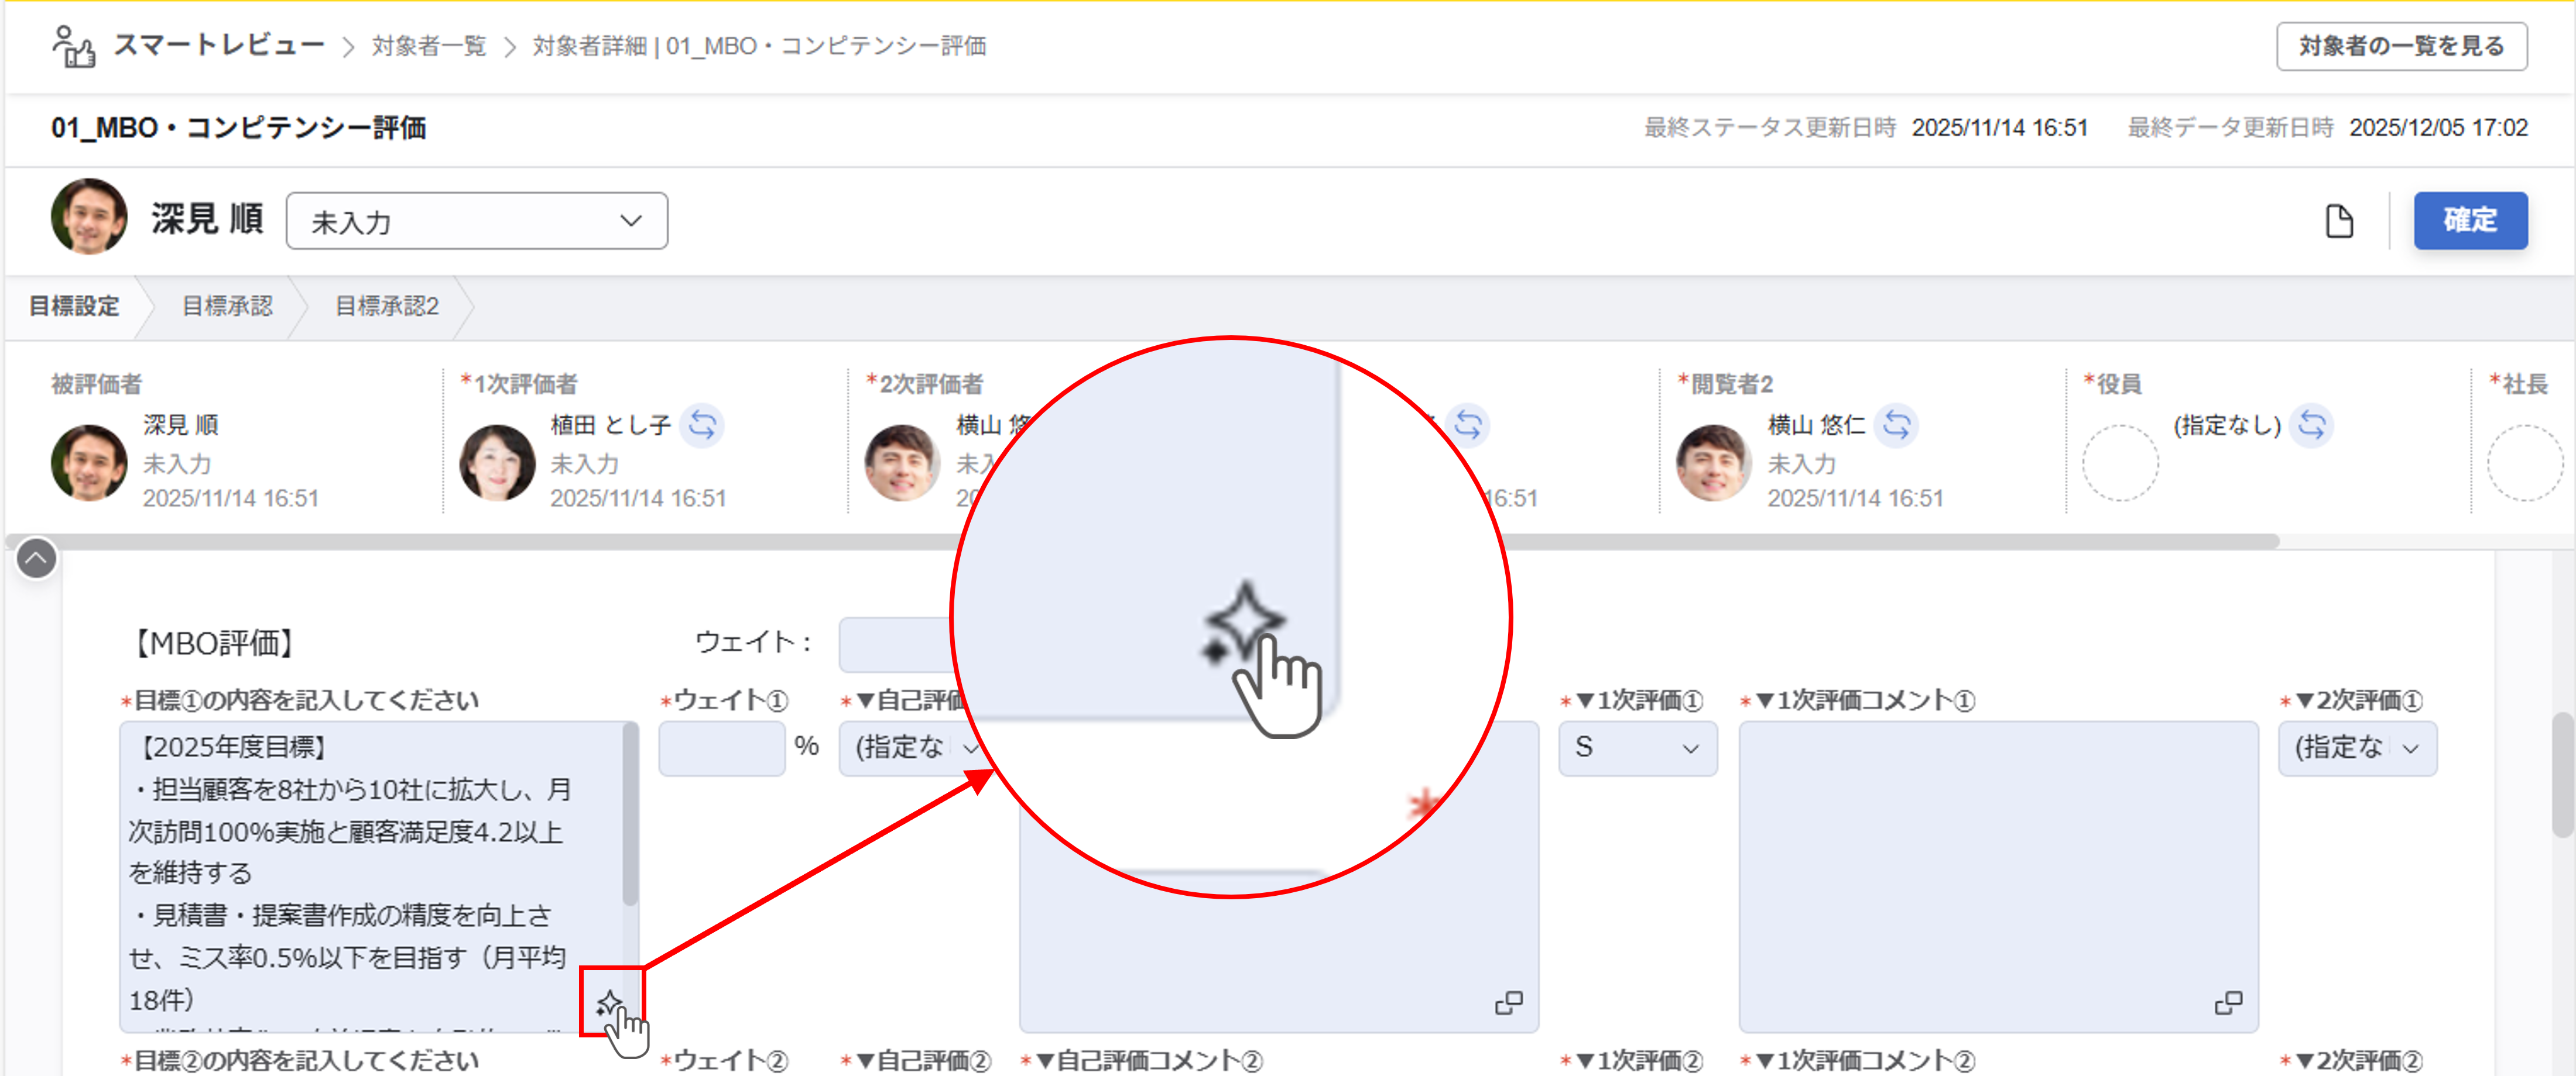This screenshot has width=2576, height=1076.
Task: Click swap icon next to 役員 (指定なし)
Action: pos(2311,425)
